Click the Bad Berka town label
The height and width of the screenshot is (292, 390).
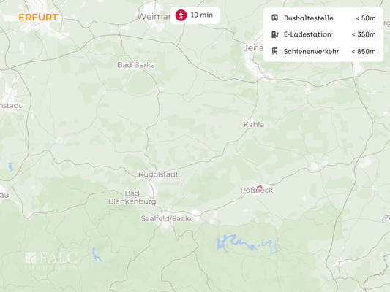click(136, 65)
